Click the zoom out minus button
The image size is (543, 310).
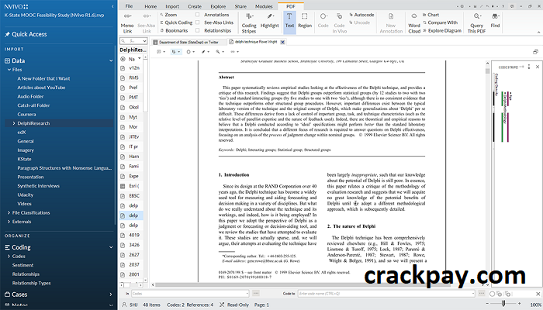[488, 304]
